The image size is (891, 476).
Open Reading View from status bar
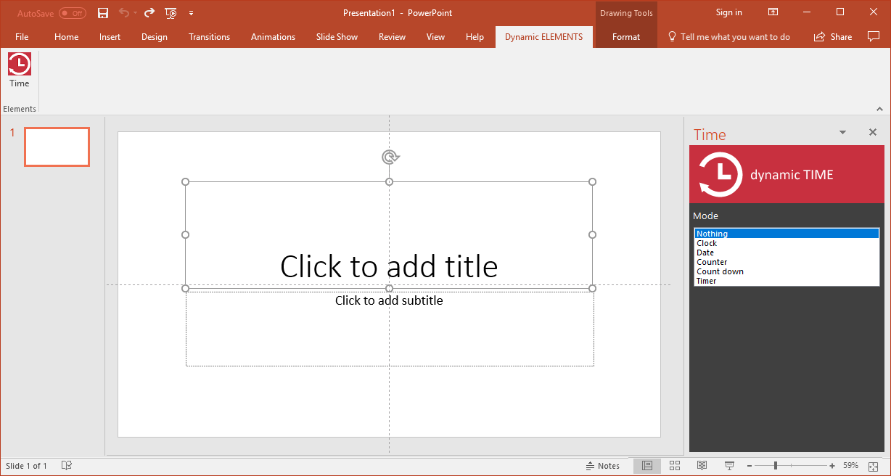click(702, 466)
